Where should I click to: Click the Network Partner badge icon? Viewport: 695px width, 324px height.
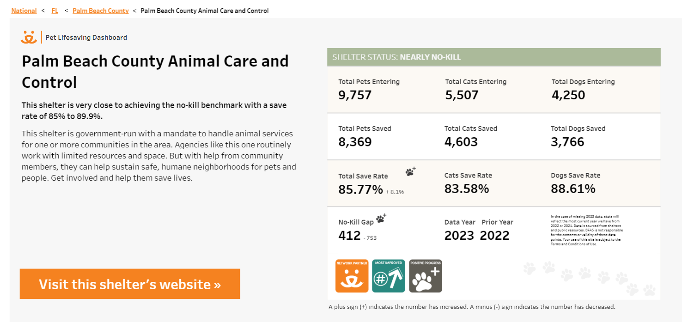click(351, 276)
